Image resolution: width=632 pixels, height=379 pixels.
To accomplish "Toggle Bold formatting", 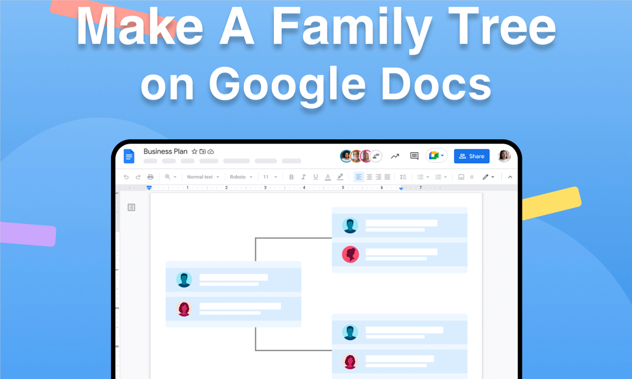I will pyautogui.click(x=292, y=177).
